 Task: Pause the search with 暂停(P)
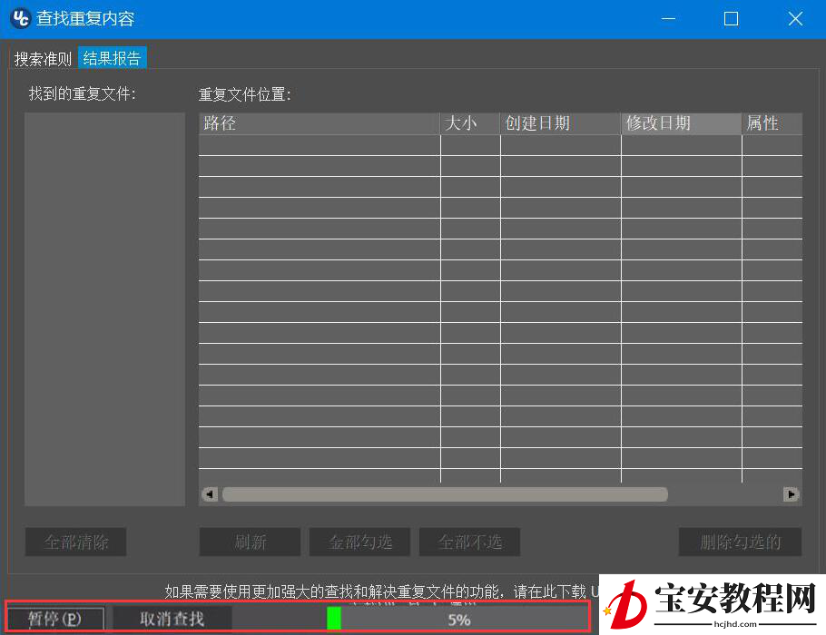tap(55, 619)
